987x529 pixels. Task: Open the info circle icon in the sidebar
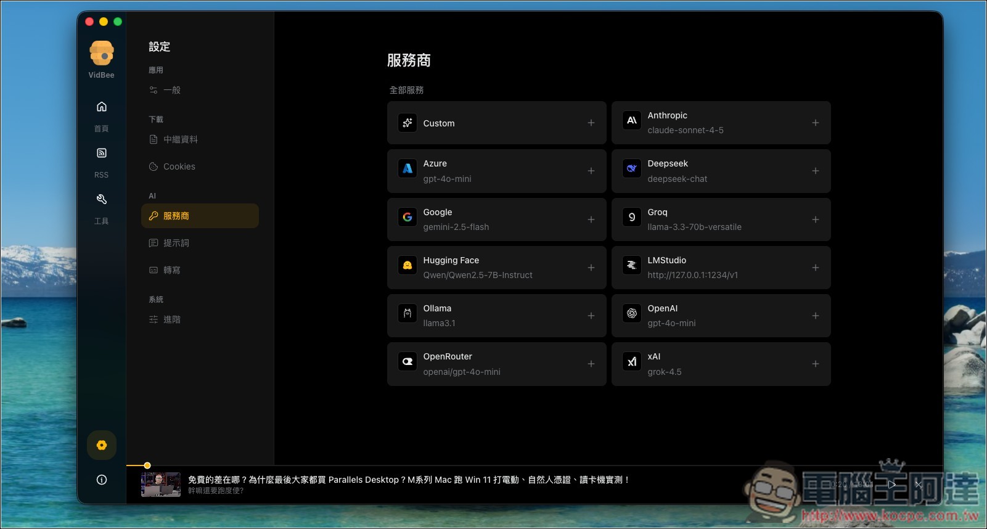click(x=102, y=480)
